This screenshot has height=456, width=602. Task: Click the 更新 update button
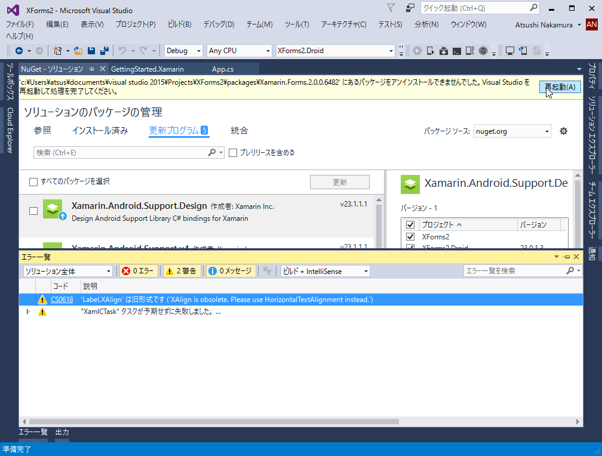[x=340, y=182]
